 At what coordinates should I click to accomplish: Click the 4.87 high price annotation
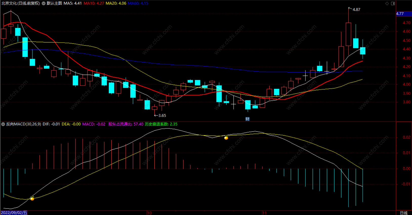(356, 10)
